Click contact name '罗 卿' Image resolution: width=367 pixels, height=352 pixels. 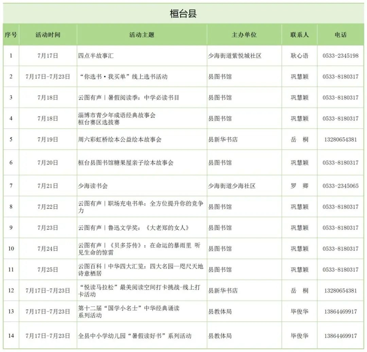299,186
